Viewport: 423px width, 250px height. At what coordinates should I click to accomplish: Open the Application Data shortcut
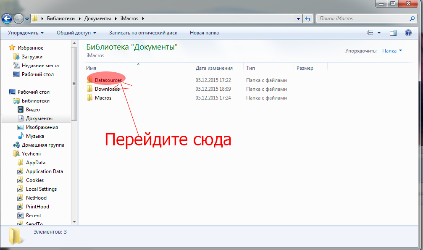tap(44, 171)
